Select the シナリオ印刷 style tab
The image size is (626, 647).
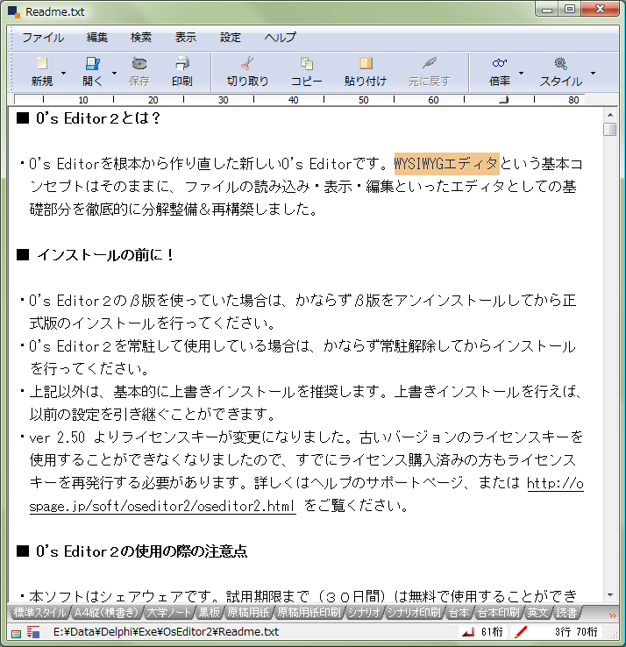click(415, 613)
